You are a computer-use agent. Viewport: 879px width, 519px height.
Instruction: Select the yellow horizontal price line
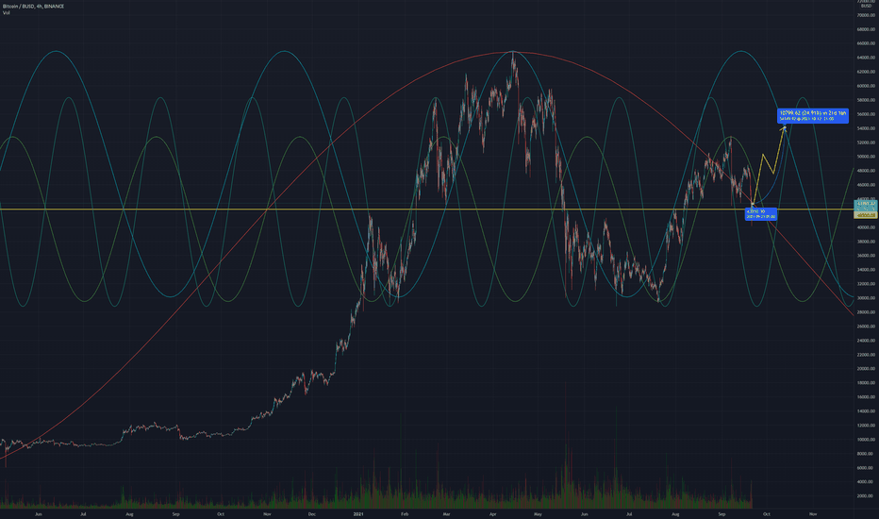pos(426,209)
